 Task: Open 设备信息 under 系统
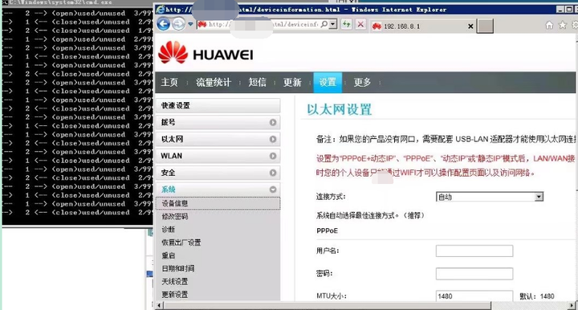pyautogui.click(x=175, y=203)
